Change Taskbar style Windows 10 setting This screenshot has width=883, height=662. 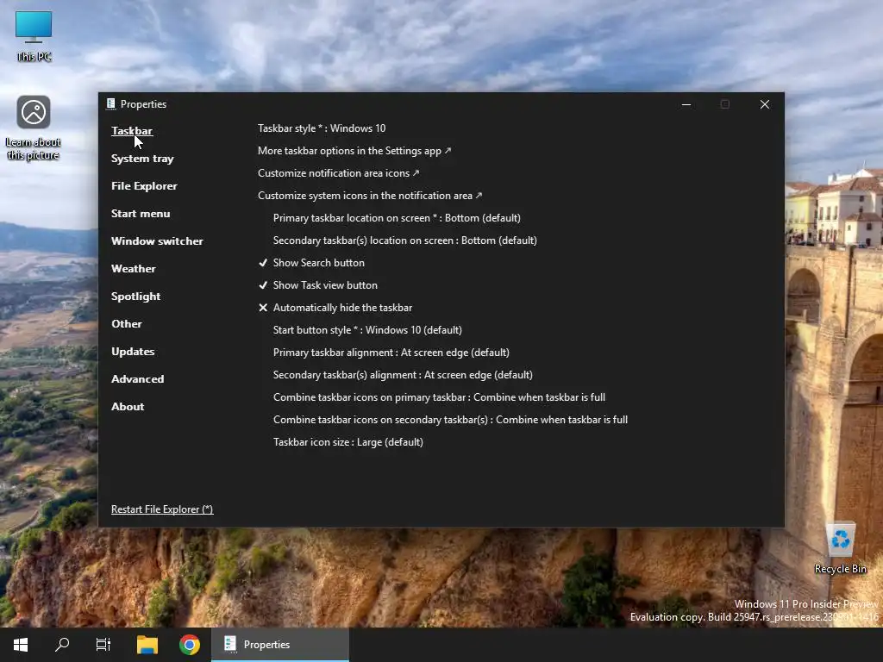coord(322,128)
